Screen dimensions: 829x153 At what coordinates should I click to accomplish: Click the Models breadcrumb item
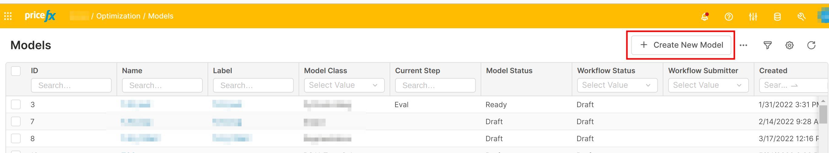[x=161, y=16]
